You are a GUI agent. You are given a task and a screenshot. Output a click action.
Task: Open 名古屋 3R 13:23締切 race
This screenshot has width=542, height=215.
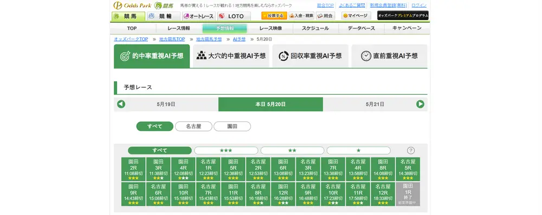[x=308, y=169]
